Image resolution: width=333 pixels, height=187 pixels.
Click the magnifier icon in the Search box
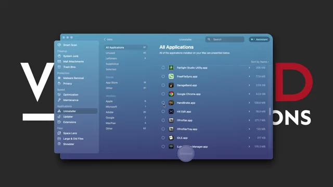click(x=209, y=39)
